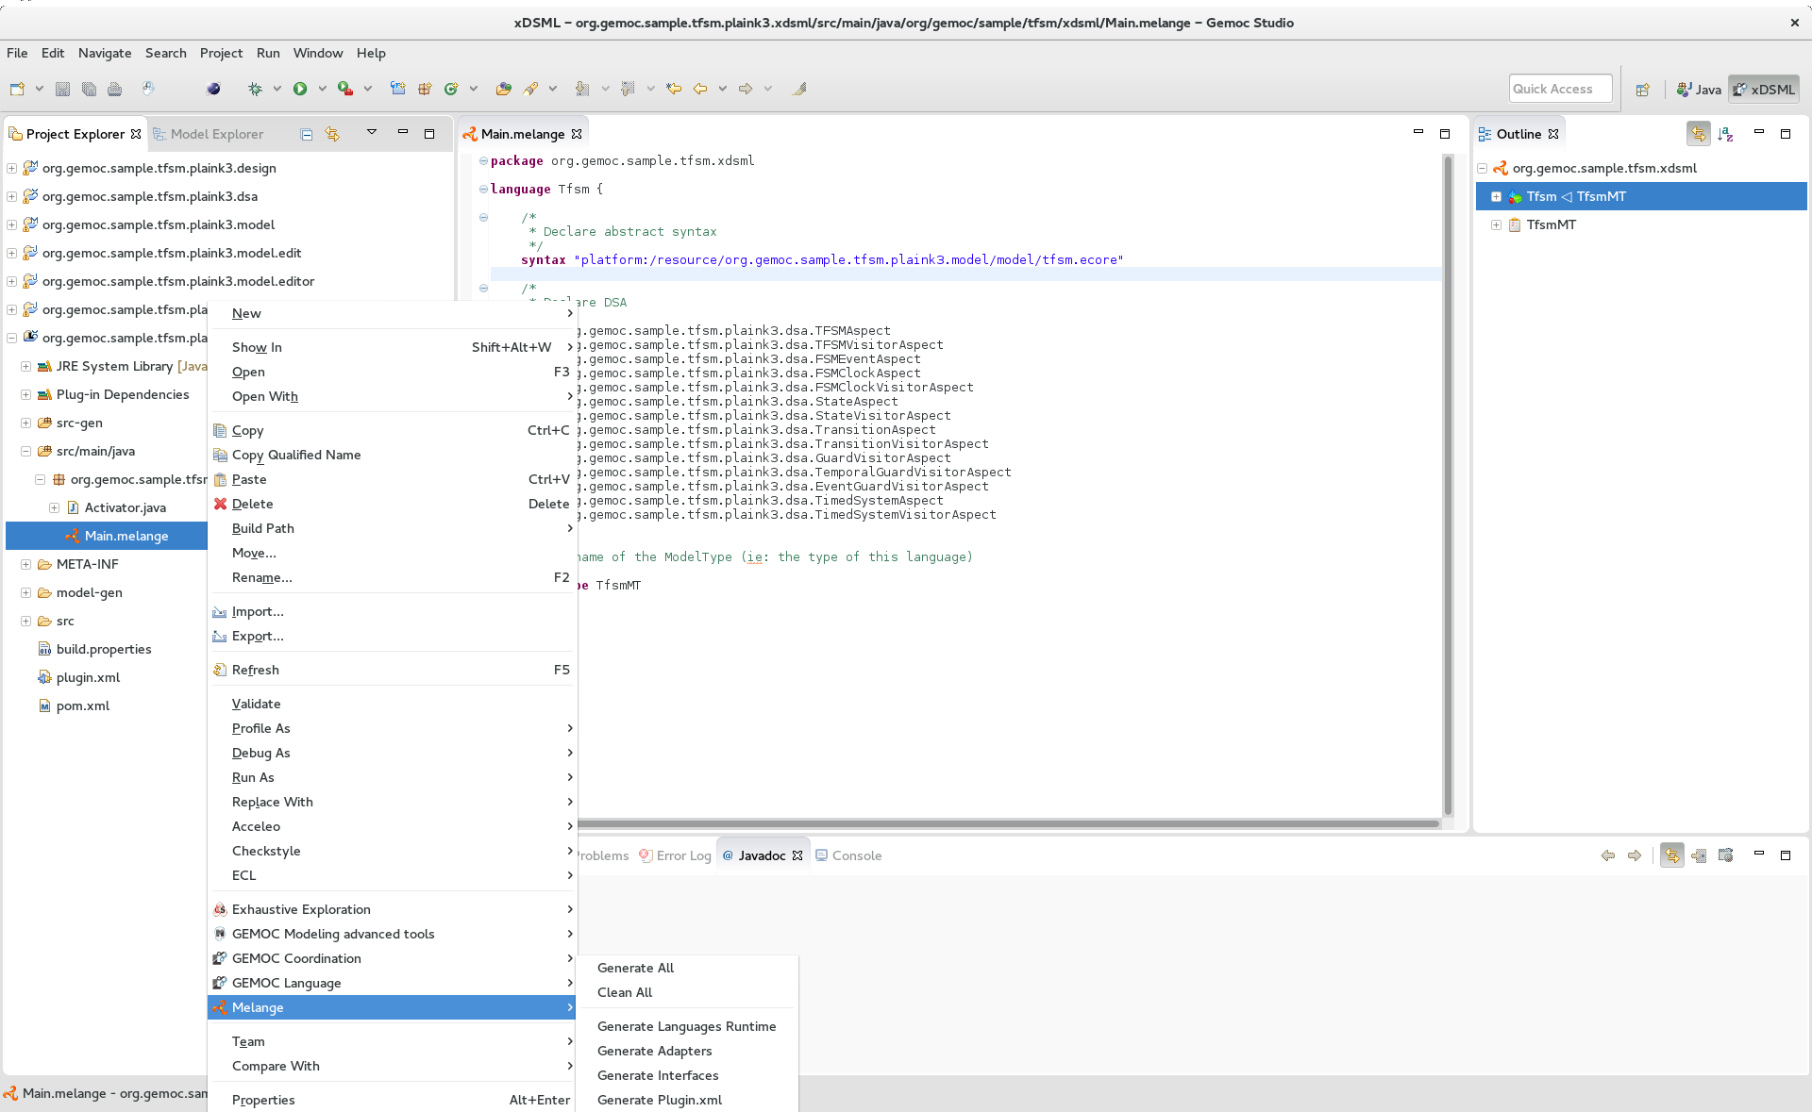
Task: Click the Print toolbar icon
Action: point(115,89)
